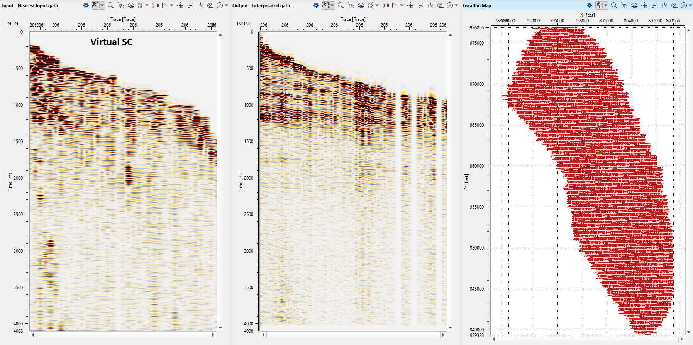Click the compass icon in Location Map toolbar
The height and width of the screenshot is (345, 693).
tap(684, 5)
